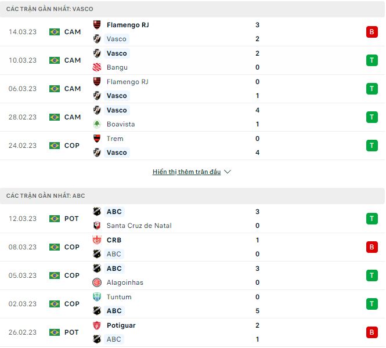386x348 pixels.
Task: Select the 'Các trận gần nhất: ABC' header
Action: click(x=46, y=196)
